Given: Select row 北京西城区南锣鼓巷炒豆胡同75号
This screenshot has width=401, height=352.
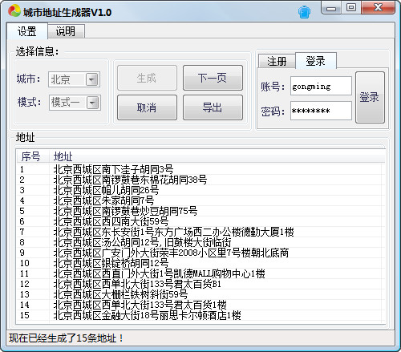Looking at the screenshot, I should coord(200,211).
